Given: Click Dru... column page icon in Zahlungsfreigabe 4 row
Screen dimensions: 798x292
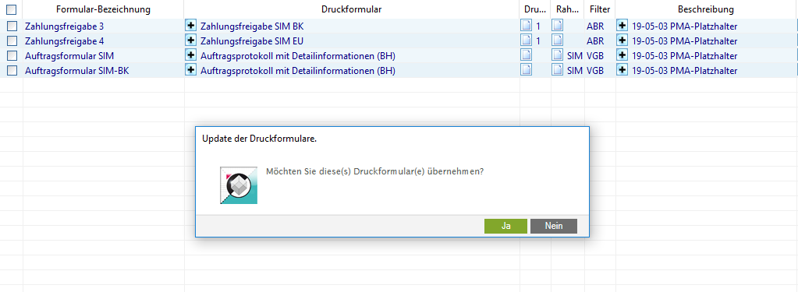Looking at the screenshot, I should [527, 40].
